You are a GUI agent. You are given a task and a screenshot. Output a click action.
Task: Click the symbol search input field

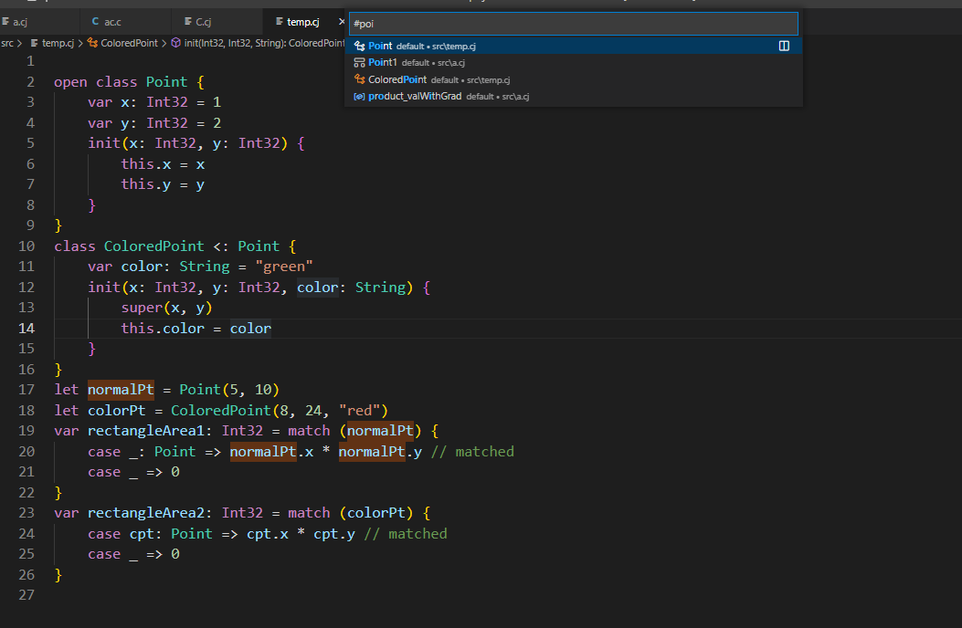click(x=574, y=23)
